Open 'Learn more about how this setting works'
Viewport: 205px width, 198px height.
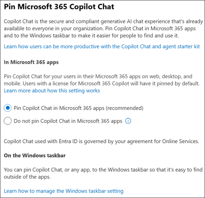52,91
